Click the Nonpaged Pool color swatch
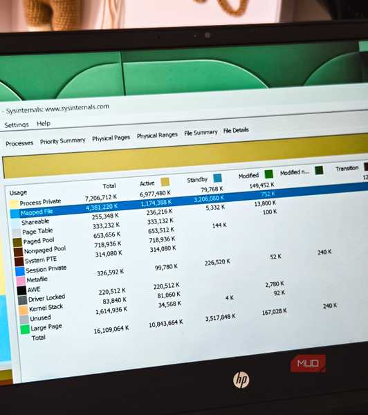The height and width of the screenshot is (415, 368). [18, 252]
